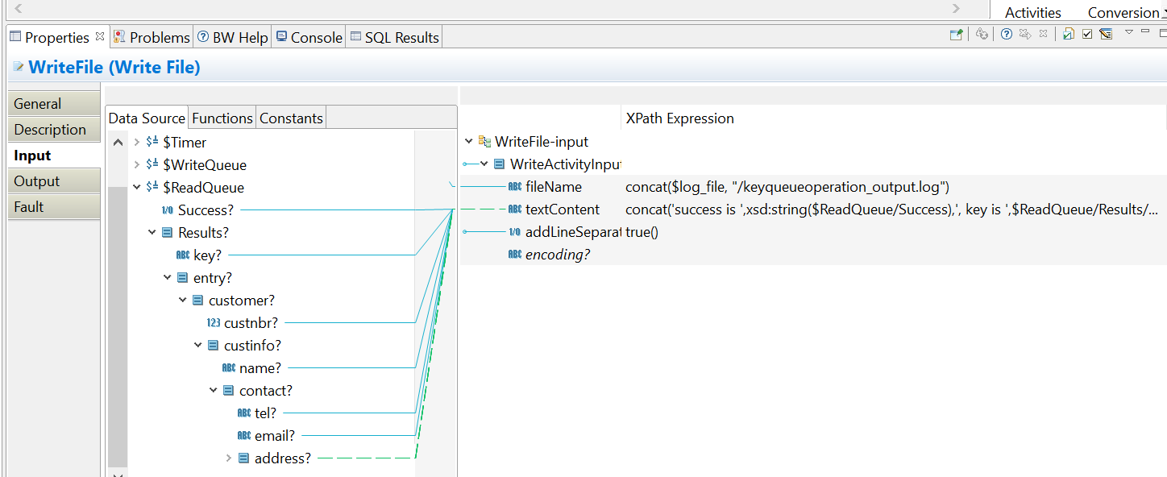Image resolution: width=1167 pixels, height=477 pixels.
Task: Click the document with green checkmark icon
Action: [x=1068, y=35]
